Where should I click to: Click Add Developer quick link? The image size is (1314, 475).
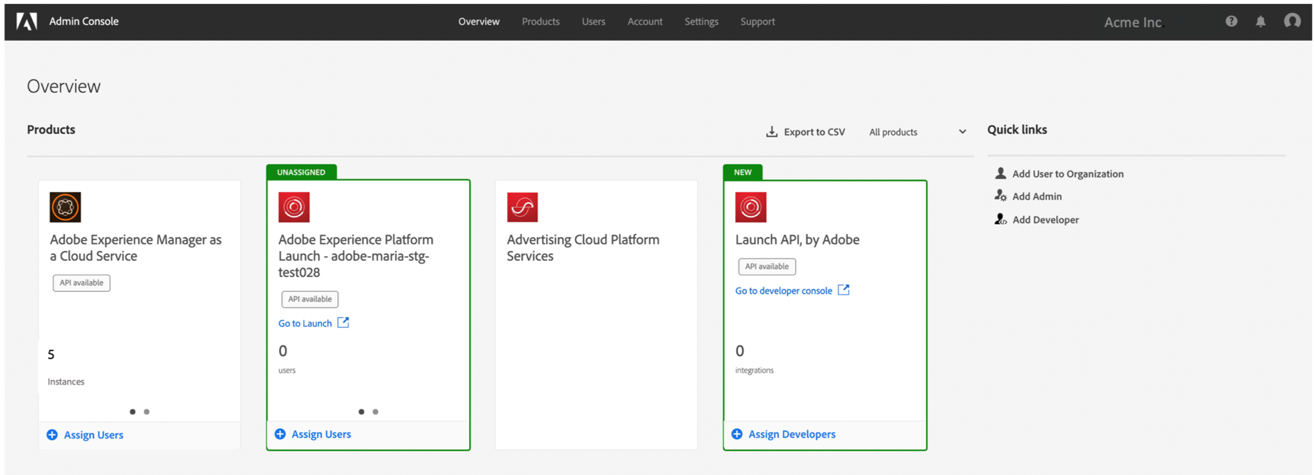click(1045, 220)
